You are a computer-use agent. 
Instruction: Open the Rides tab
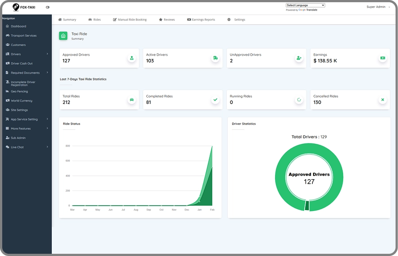[95, 19]
